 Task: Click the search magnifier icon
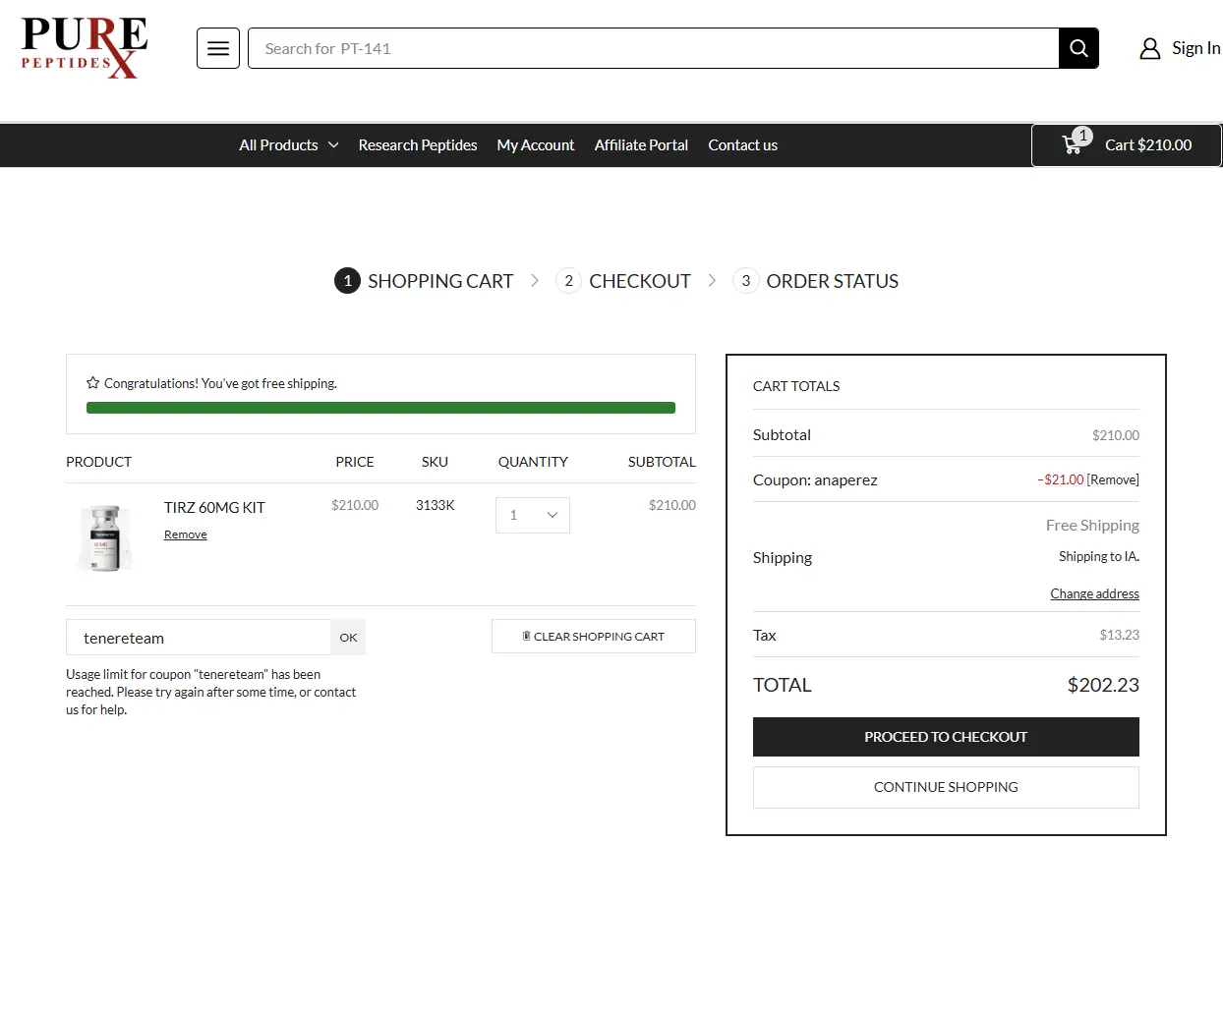[1078, 48]
